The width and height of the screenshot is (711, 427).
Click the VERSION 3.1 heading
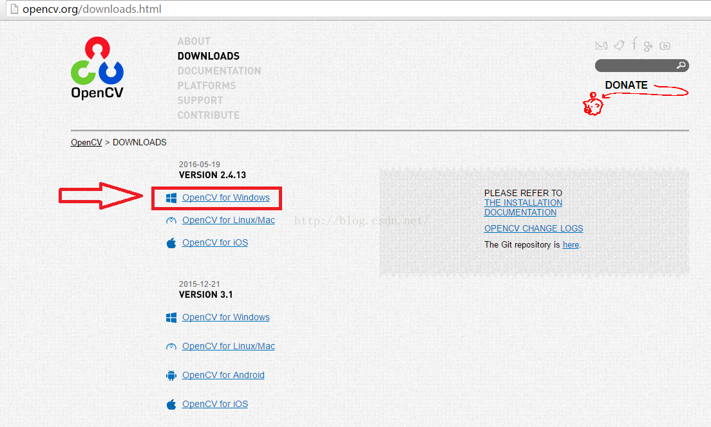click(x=206, y=295)
